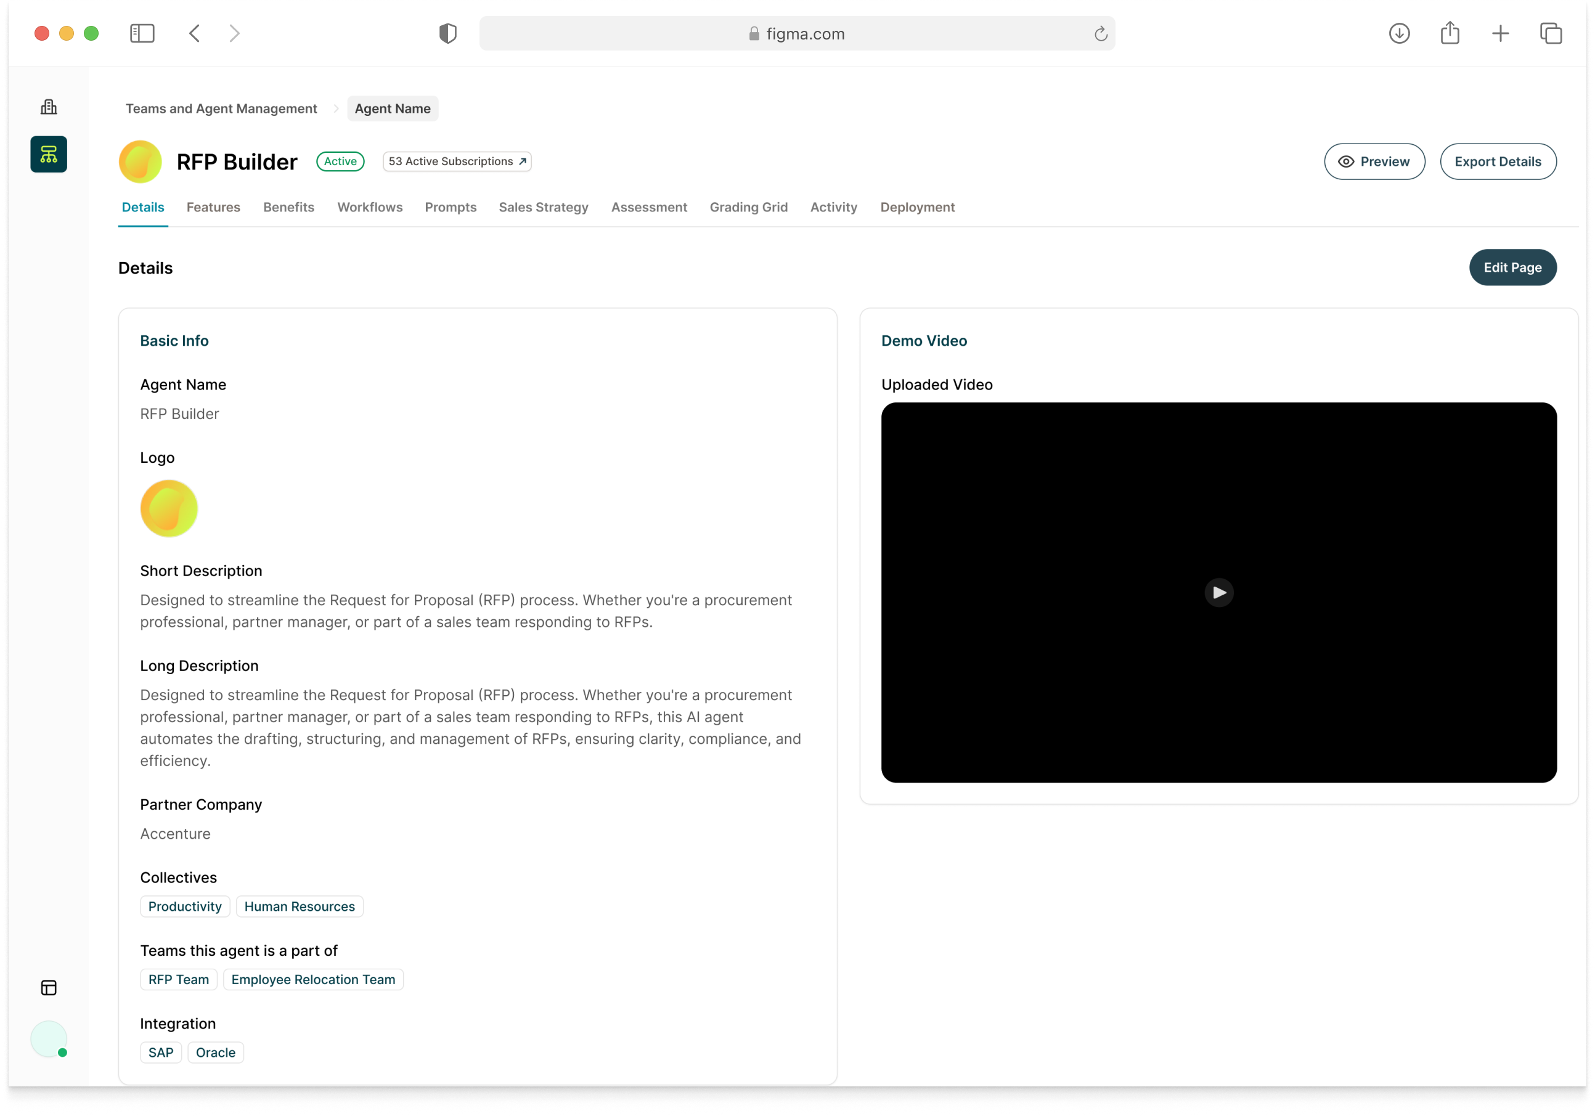Screen dimensions: 1595x1116
Task: Switch to the Grading Grid tab
Action: 748,207
